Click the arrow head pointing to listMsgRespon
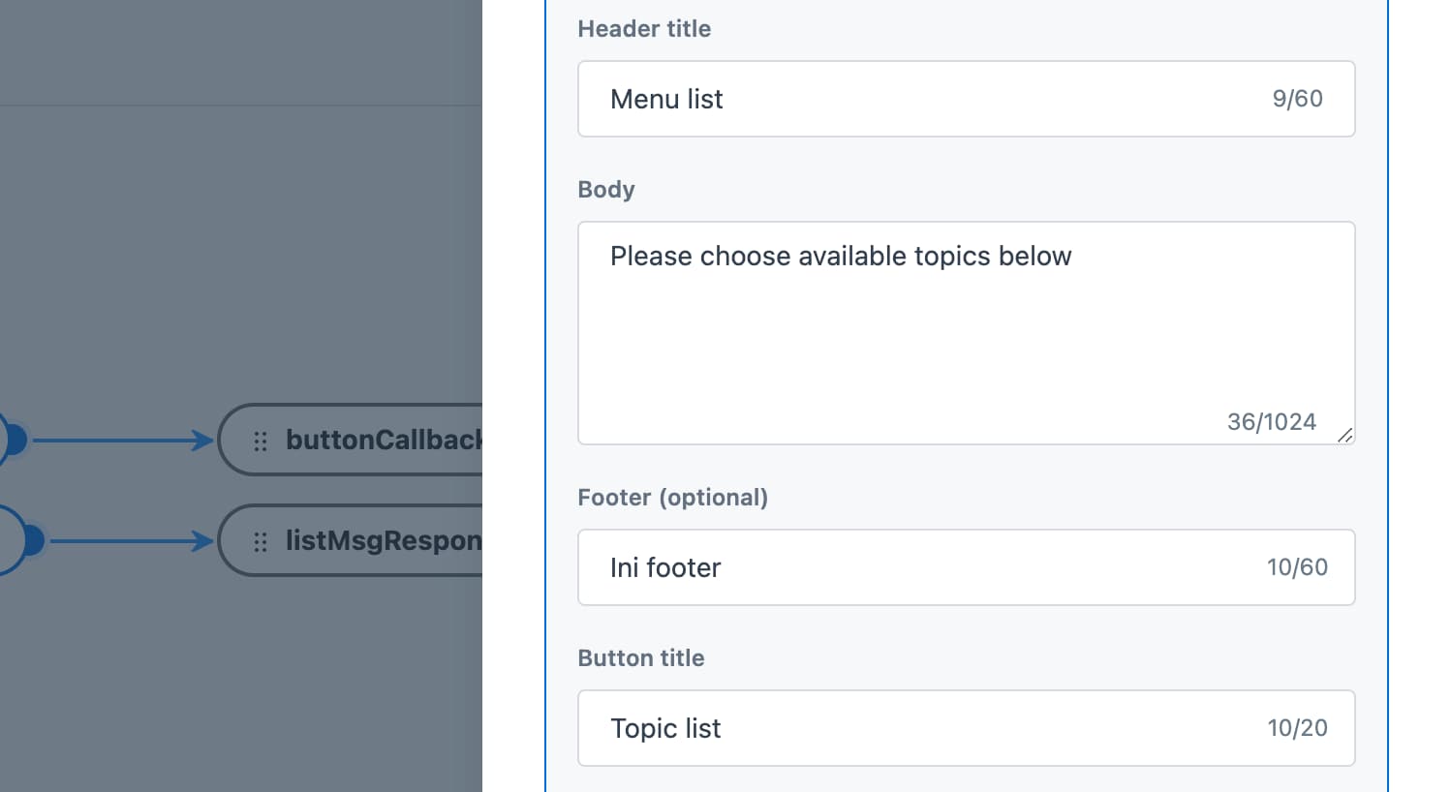 (203, 541)
